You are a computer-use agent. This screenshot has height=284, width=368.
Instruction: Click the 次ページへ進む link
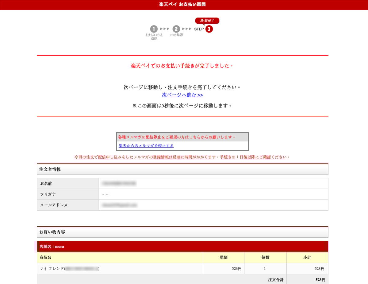(x=182, y=95)
